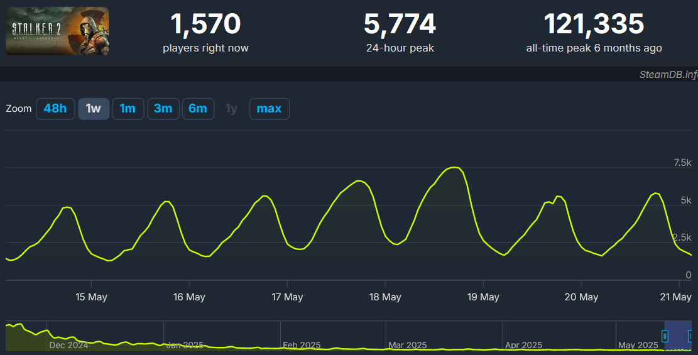
Task: Click Jan 2025 in the navigator
Action: pos(185,345)
